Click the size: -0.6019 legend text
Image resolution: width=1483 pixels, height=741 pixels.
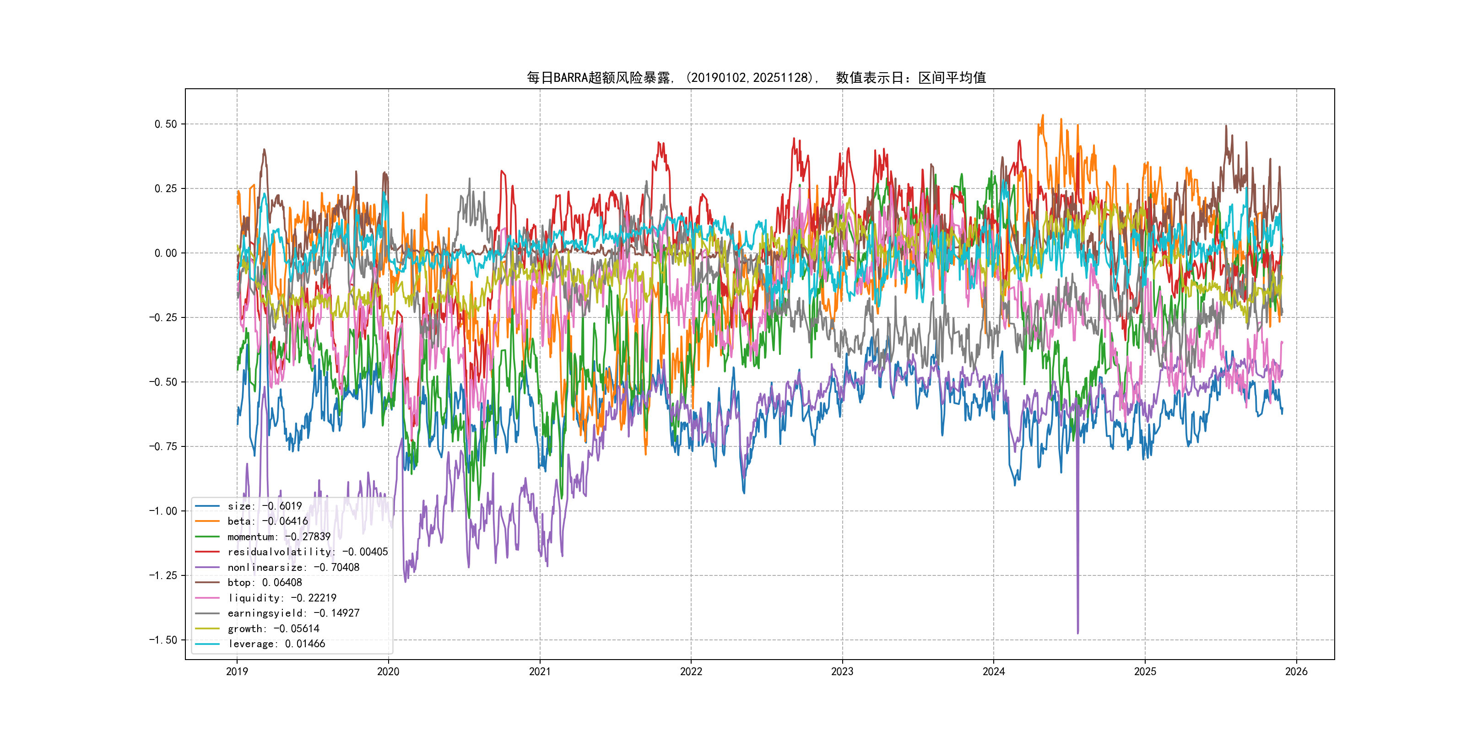tap(264, 506)
